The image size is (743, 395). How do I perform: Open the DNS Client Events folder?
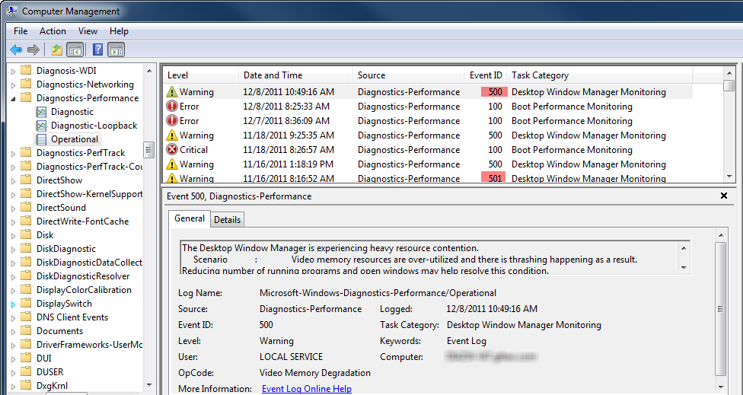72,317
